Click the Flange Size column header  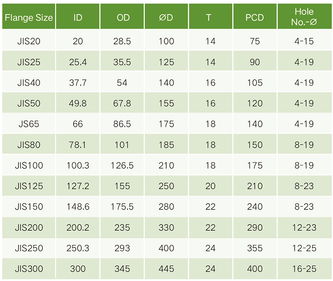[x=29, y=17]
